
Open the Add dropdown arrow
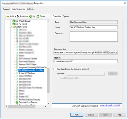(x=15, y=16)
